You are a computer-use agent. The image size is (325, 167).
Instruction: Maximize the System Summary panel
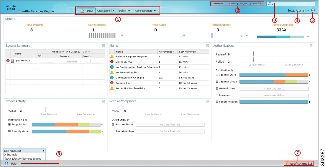point(103,46)
